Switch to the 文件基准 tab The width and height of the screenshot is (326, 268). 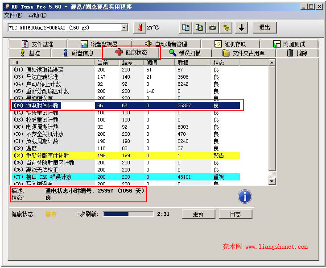tap(37, 44)
